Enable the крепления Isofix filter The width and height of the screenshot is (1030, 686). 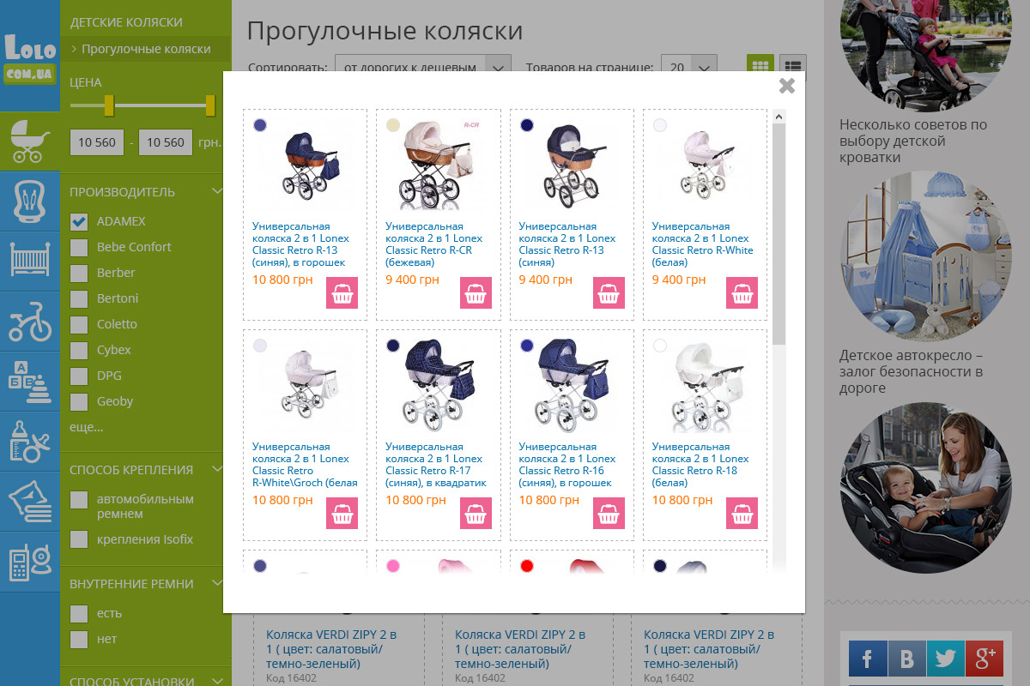(x=79, y=539)
